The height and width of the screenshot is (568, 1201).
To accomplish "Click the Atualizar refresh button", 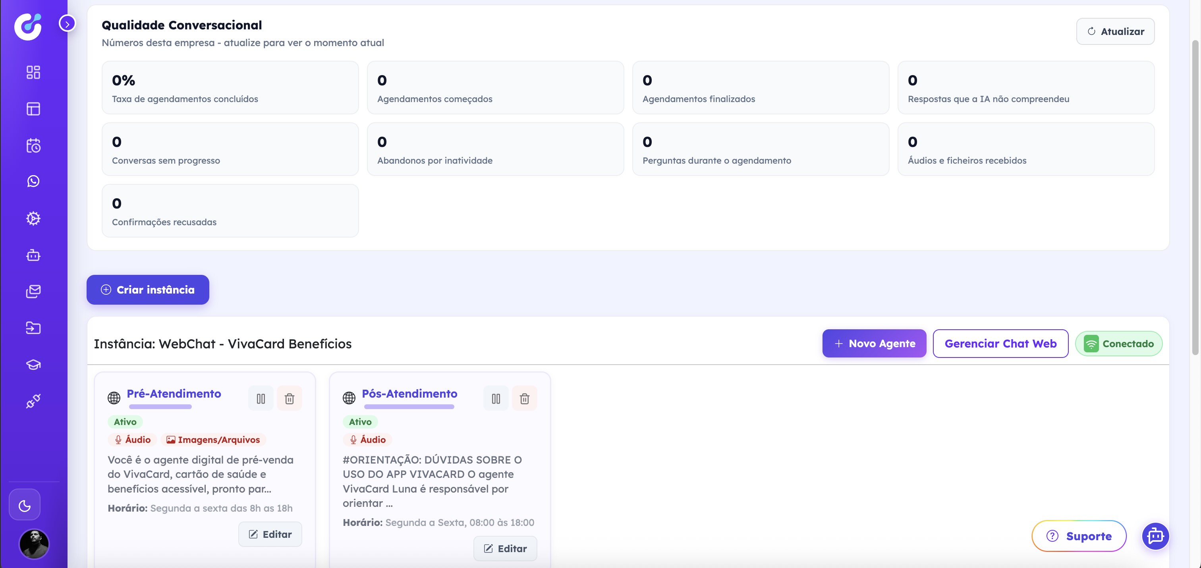I will click(x=1115, y=31).
